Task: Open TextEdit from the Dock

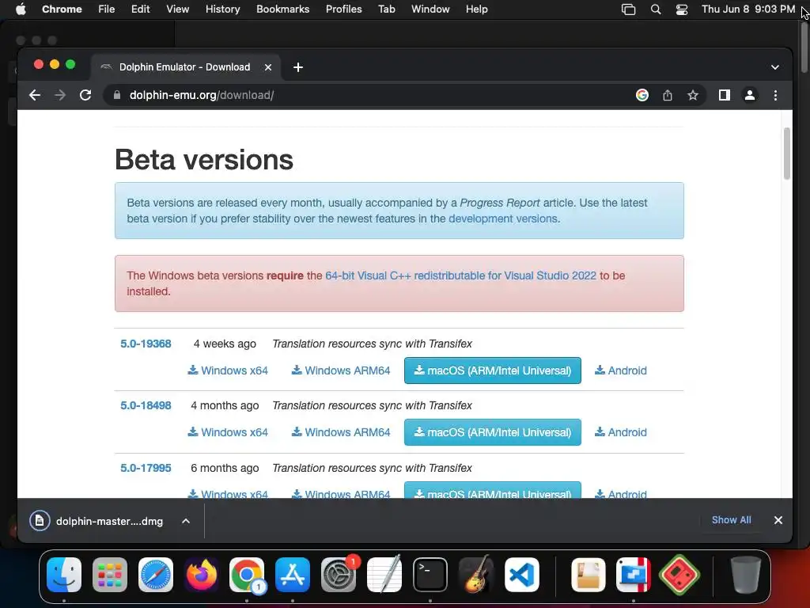Action: (x=384, y=575)
